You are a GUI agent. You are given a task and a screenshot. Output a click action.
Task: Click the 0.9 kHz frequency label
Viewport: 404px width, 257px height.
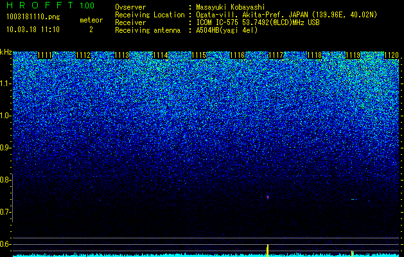point(5,148)
